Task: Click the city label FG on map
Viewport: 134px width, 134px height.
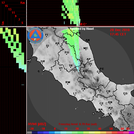Action: click(x=125, y=94)
